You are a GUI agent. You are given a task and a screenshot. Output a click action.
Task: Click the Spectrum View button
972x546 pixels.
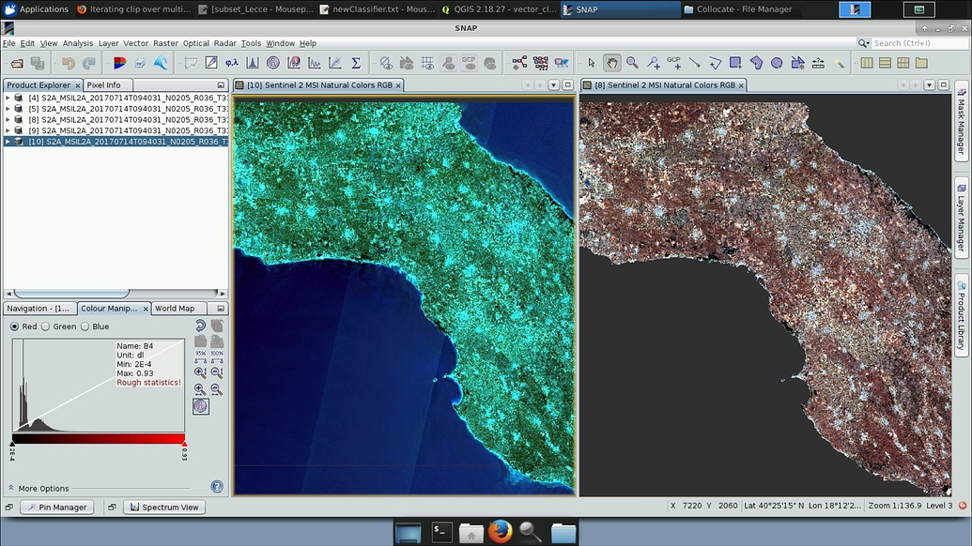(x=164, y=507)
